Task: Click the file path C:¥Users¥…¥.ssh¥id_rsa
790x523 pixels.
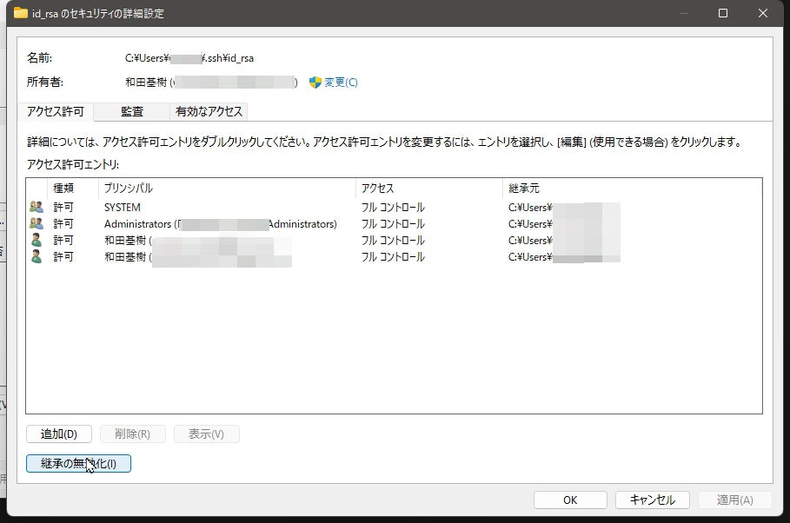Action: (189, 58)
